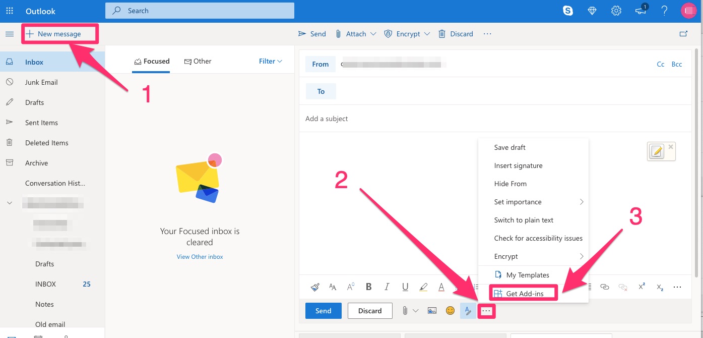The image size is (703, 338).
Task: Click the insert pictures inline icon
Action: (x=432, y=311)
